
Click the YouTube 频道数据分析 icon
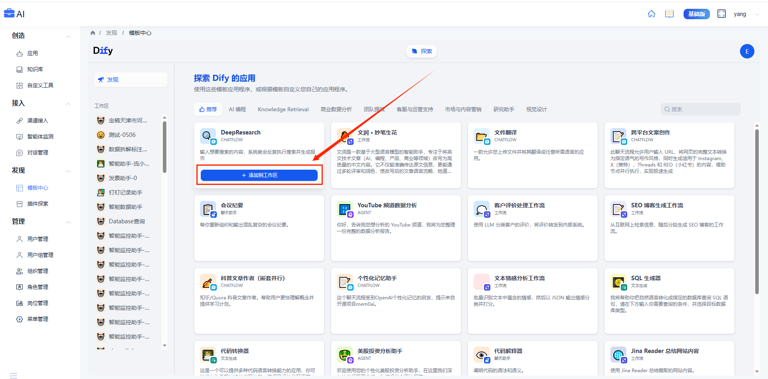tap(345, 209)
